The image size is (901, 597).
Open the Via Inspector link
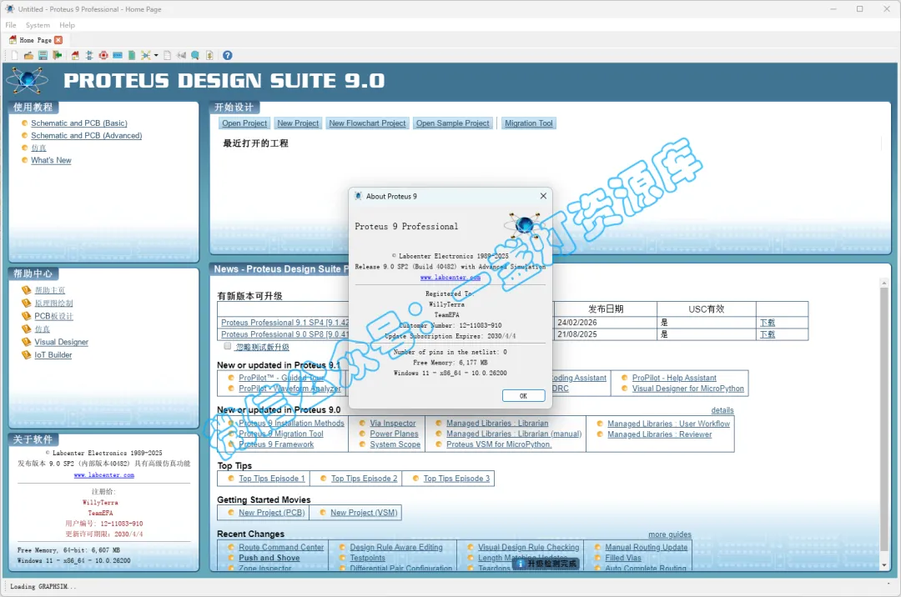[392, 423]
